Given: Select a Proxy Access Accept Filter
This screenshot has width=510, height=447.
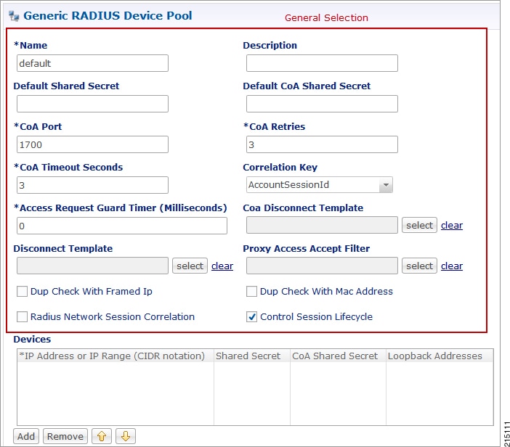Looking at the screenshot, I should (x=419, y=266).
